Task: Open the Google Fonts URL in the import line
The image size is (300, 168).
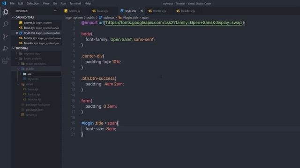Action: pos(174,23)
